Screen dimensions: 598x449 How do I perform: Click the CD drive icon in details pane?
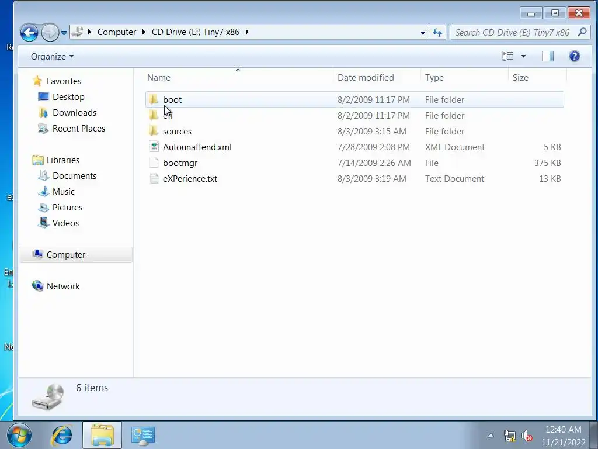pyautogui.click(x=48, y=397)
